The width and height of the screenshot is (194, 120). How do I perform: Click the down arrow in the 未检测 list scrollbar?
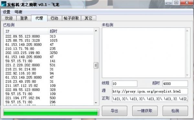[x=187, y=75]
